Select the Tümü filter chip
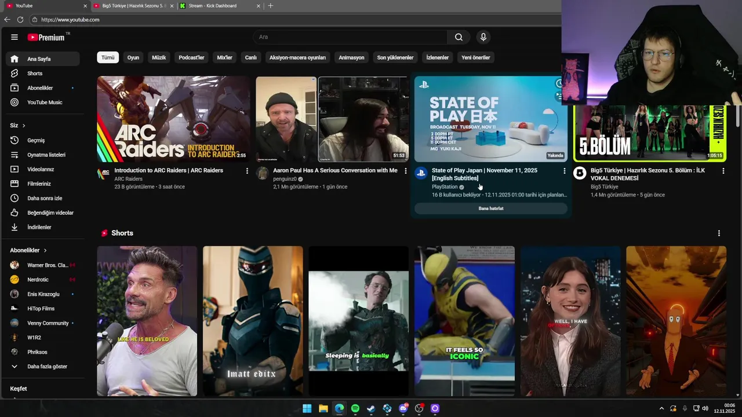Screen dimensions: 742x417 point(108,57)
